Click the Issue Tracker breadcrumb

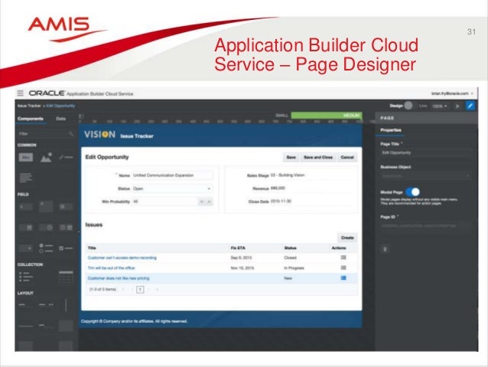click(29, 106)
